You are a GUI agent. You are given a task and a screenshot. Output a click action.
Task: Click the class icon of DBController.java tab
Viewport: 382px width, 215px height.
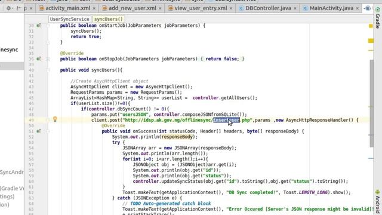coord(241,8)
